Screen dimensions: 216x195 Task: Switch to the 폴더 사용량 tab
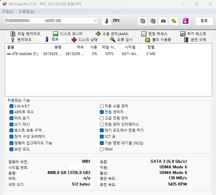[x=158, y=40]
